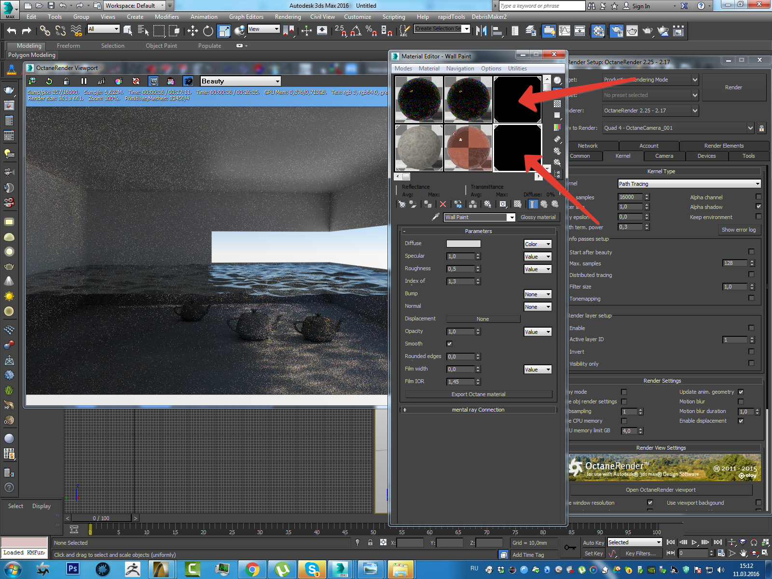Click the Render button in Render Setup
Image resolution: width=772 pixels, height=579 pixels.
click(x=733, y=87)
